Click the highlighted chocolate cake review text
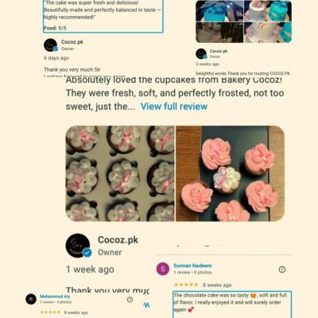Viewport: 318px width, 318px height. [x=232, y=304]
